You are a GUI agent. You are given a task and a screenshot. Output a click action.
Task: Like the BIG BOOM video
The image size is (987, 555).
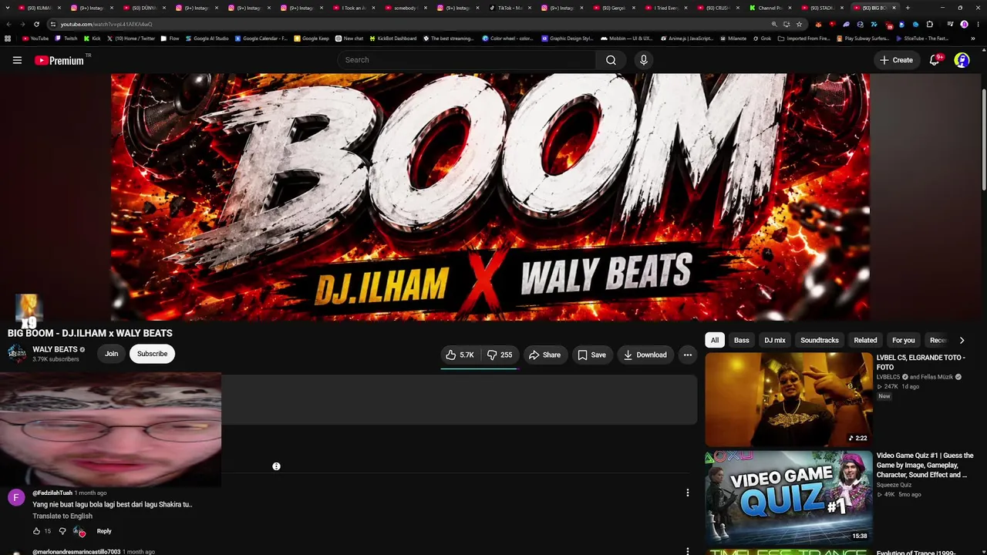tap(460, 355)
